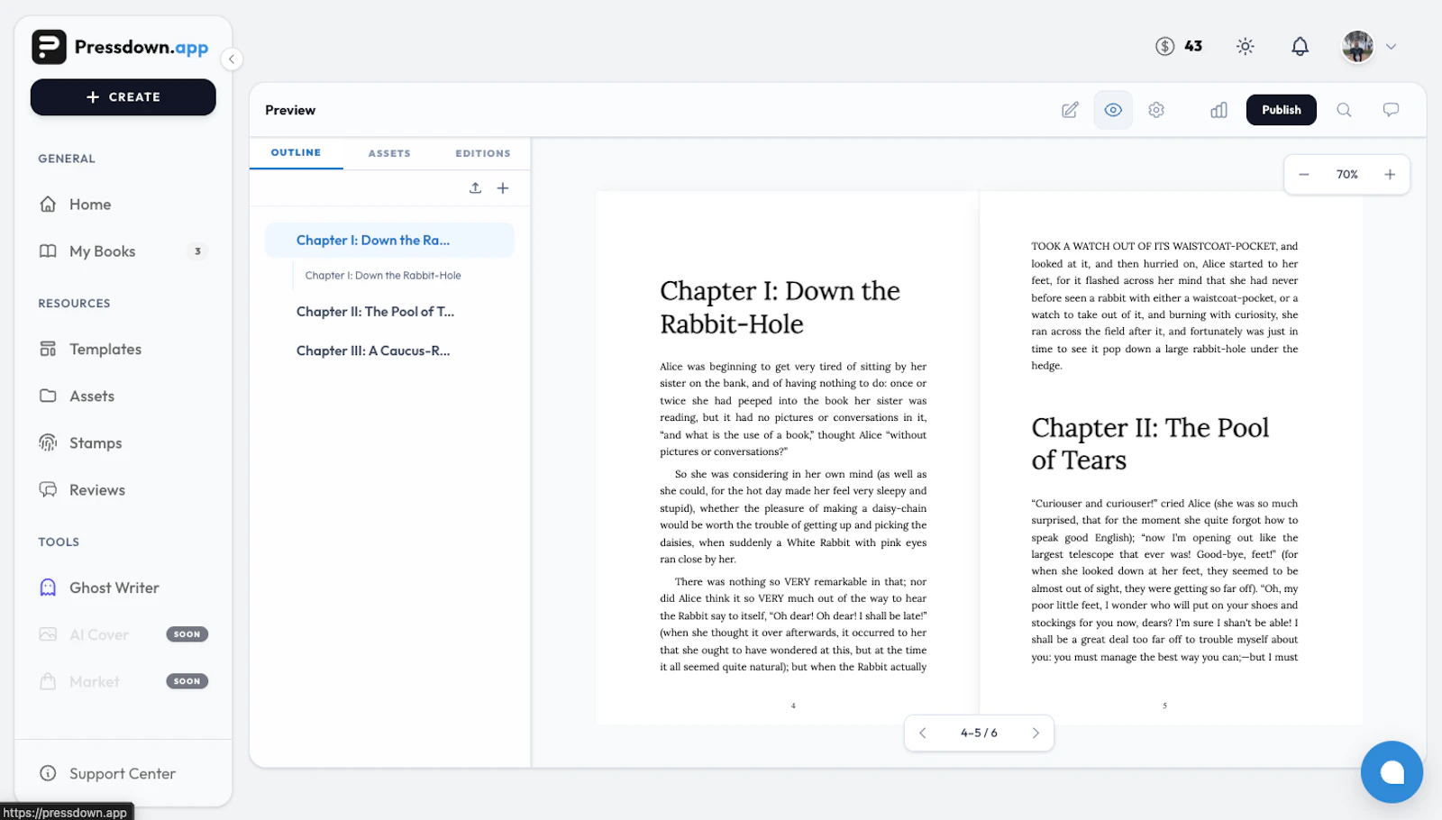Open Home in sidebar
Viewport: 1442px width, 820px height.
[x=90, y=205]
